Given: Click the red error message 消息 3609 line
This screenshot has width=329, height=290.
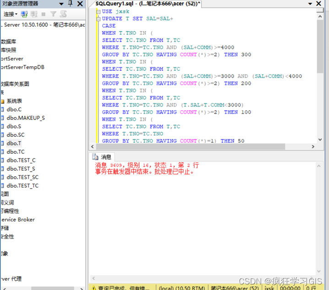Looking at the screenshot, I should (x=147, y=165).
